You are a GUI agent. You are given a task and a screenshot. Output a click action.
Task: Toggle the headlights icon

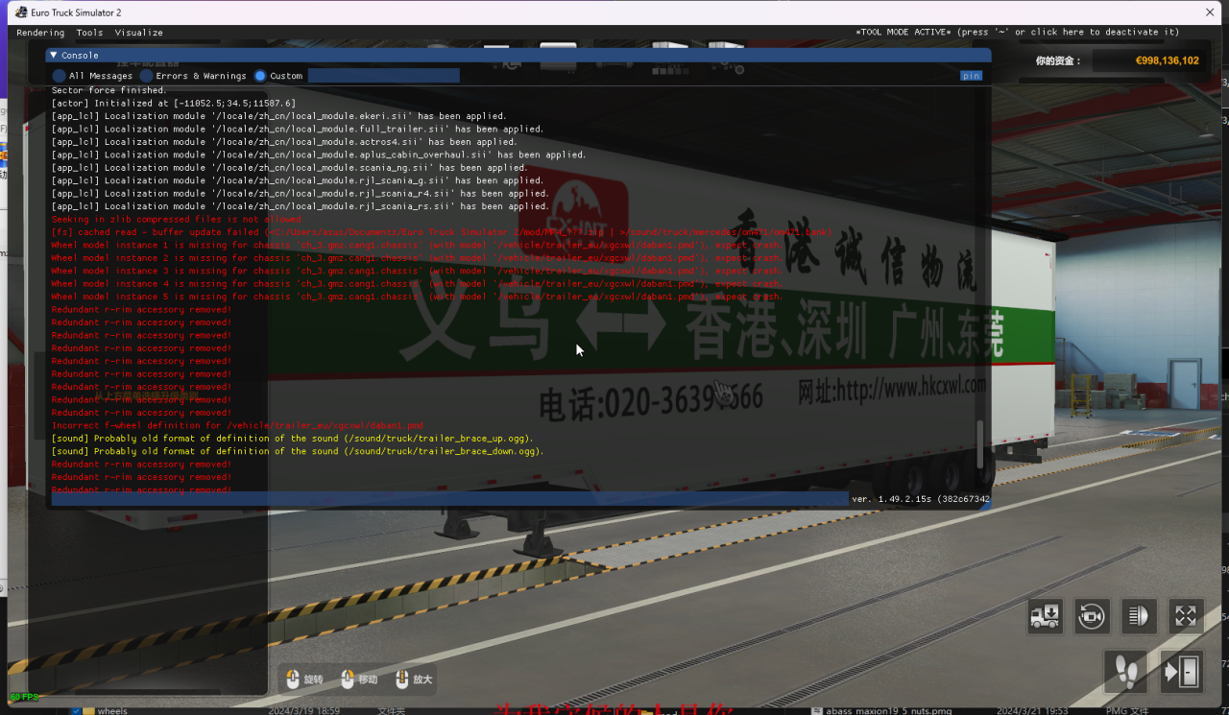(1139, 616)
